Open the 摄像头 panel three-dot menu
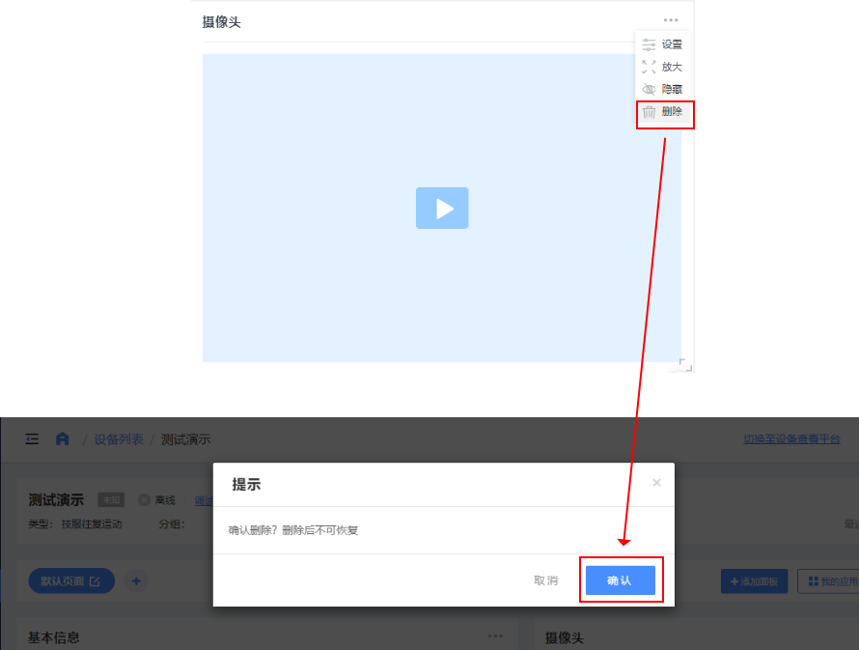This screenshot has width=859, height=650. pyautogui.click(x=671, y=20)
